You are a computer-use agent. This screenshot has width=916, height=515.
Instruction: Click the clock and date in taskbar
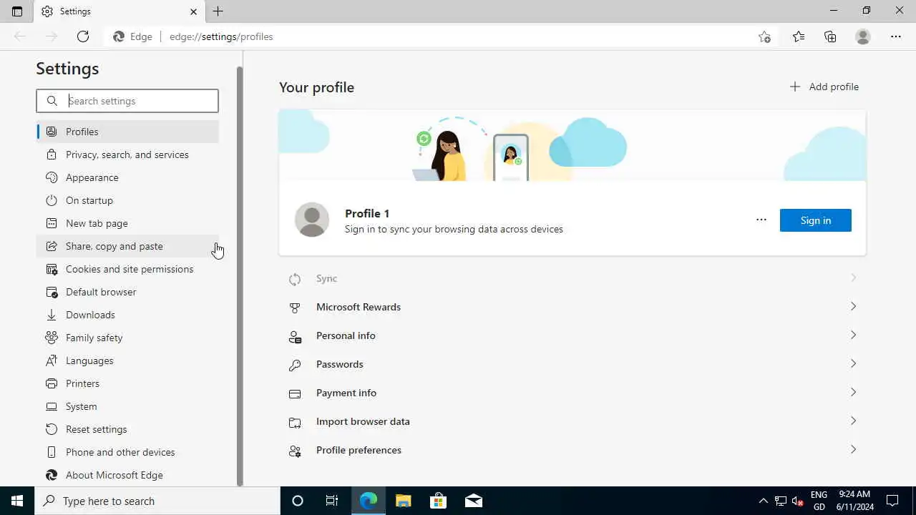coord(854,501)
